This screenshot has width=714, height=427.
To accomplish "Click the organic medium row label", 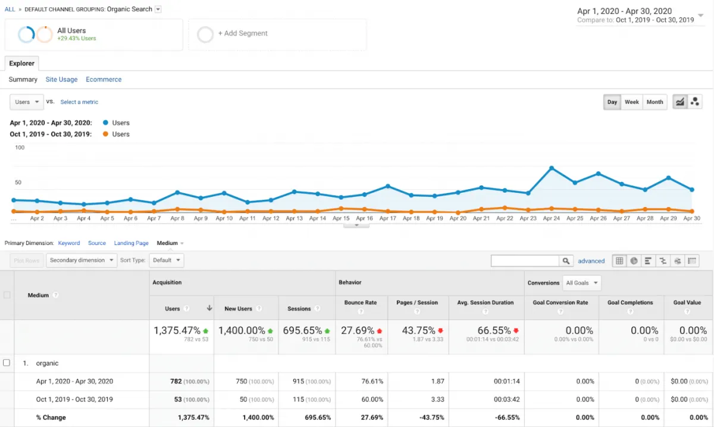I will [x=47, y=363].
